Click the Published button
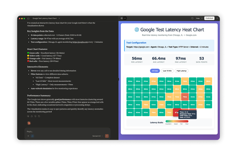 [x=209, y=18]
